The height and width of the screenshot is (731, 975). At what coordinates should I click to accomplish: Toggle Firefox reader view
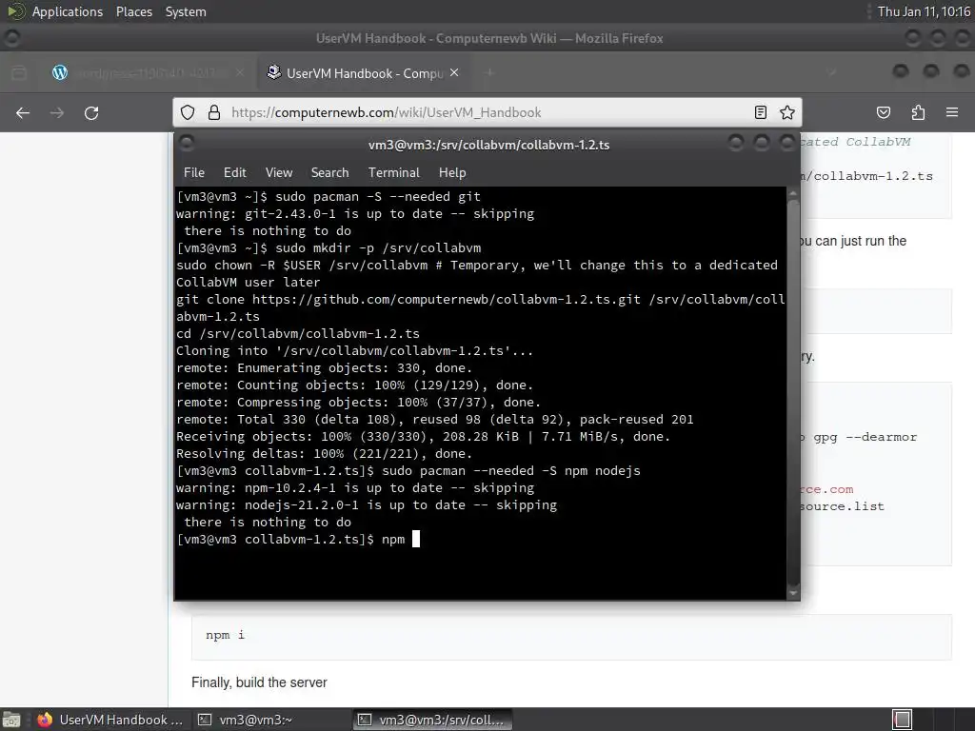click(x=760, y=112)
